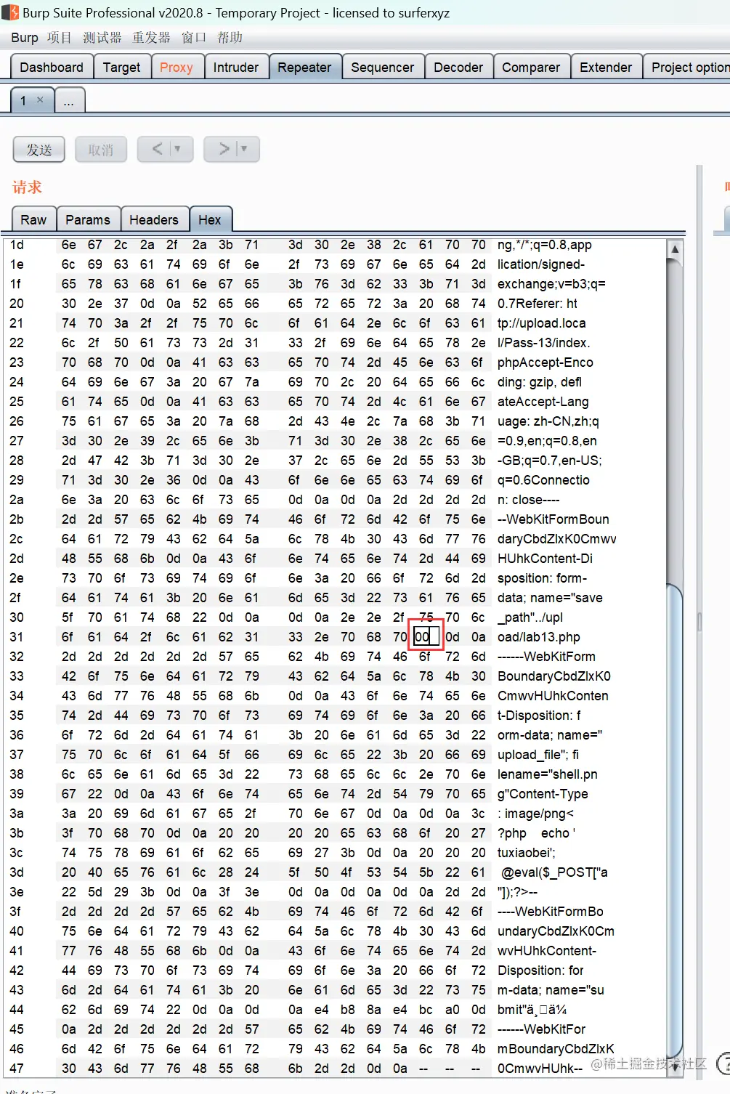Open the Project options tab

coord(687,67)
